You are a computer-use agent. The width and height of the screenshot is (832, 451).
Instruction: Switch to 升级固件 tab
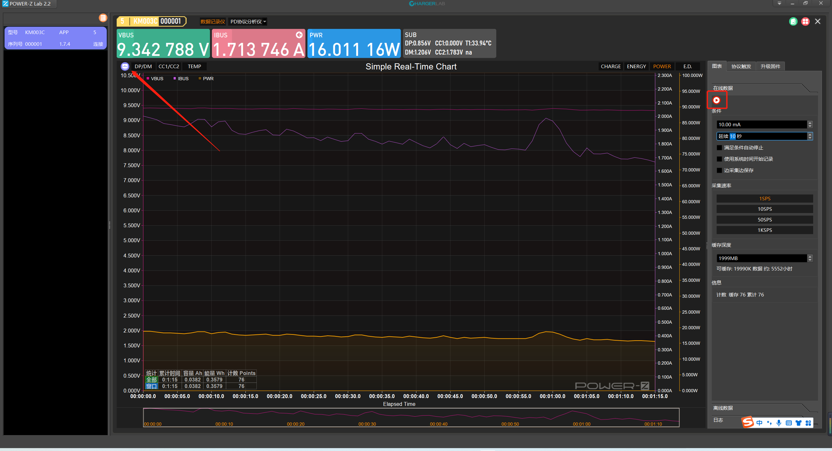pyautogui.click(x=770, y=67)
